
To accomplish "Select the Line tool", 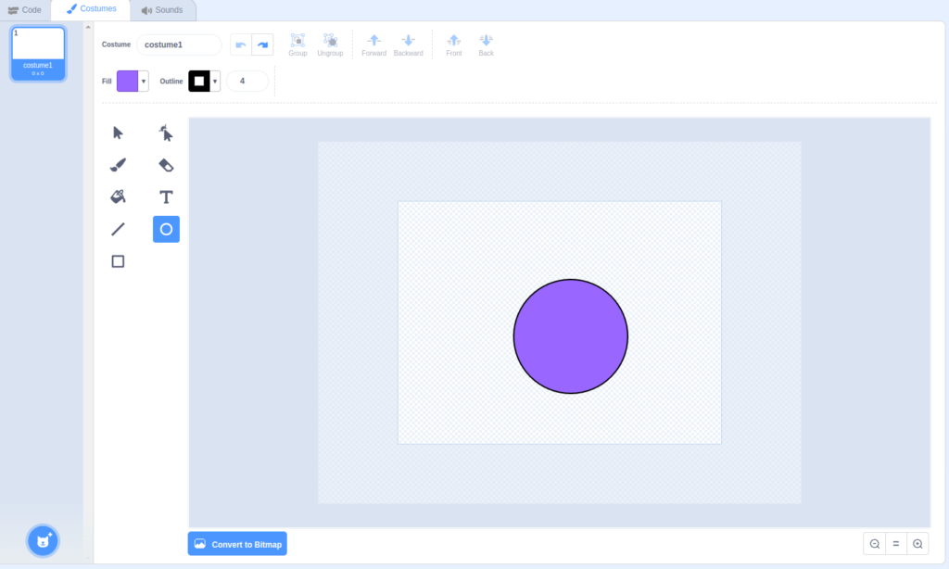I will 118,229.
